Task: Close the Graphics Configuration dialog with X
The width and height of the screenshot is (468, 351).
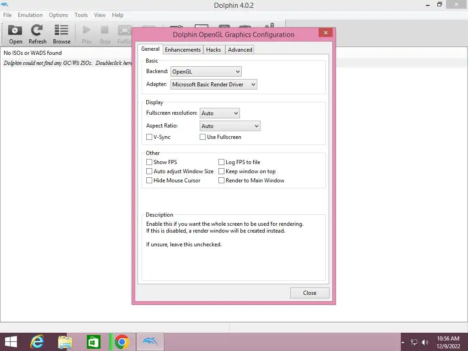Action: [325, 32]
